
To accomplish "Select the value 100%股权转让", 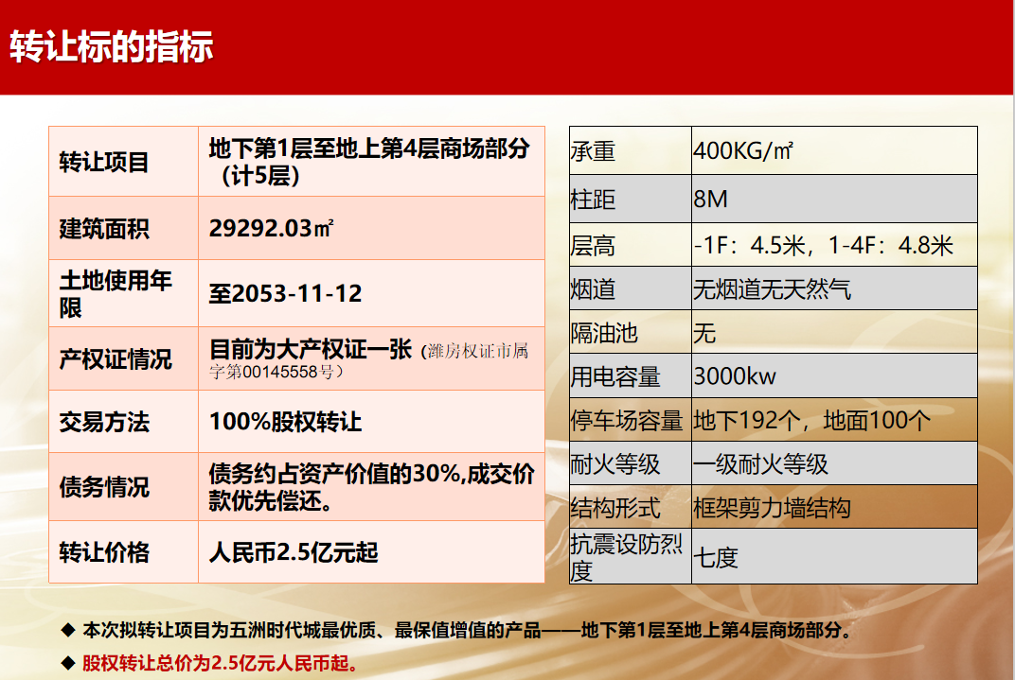I will click(286, 422).
